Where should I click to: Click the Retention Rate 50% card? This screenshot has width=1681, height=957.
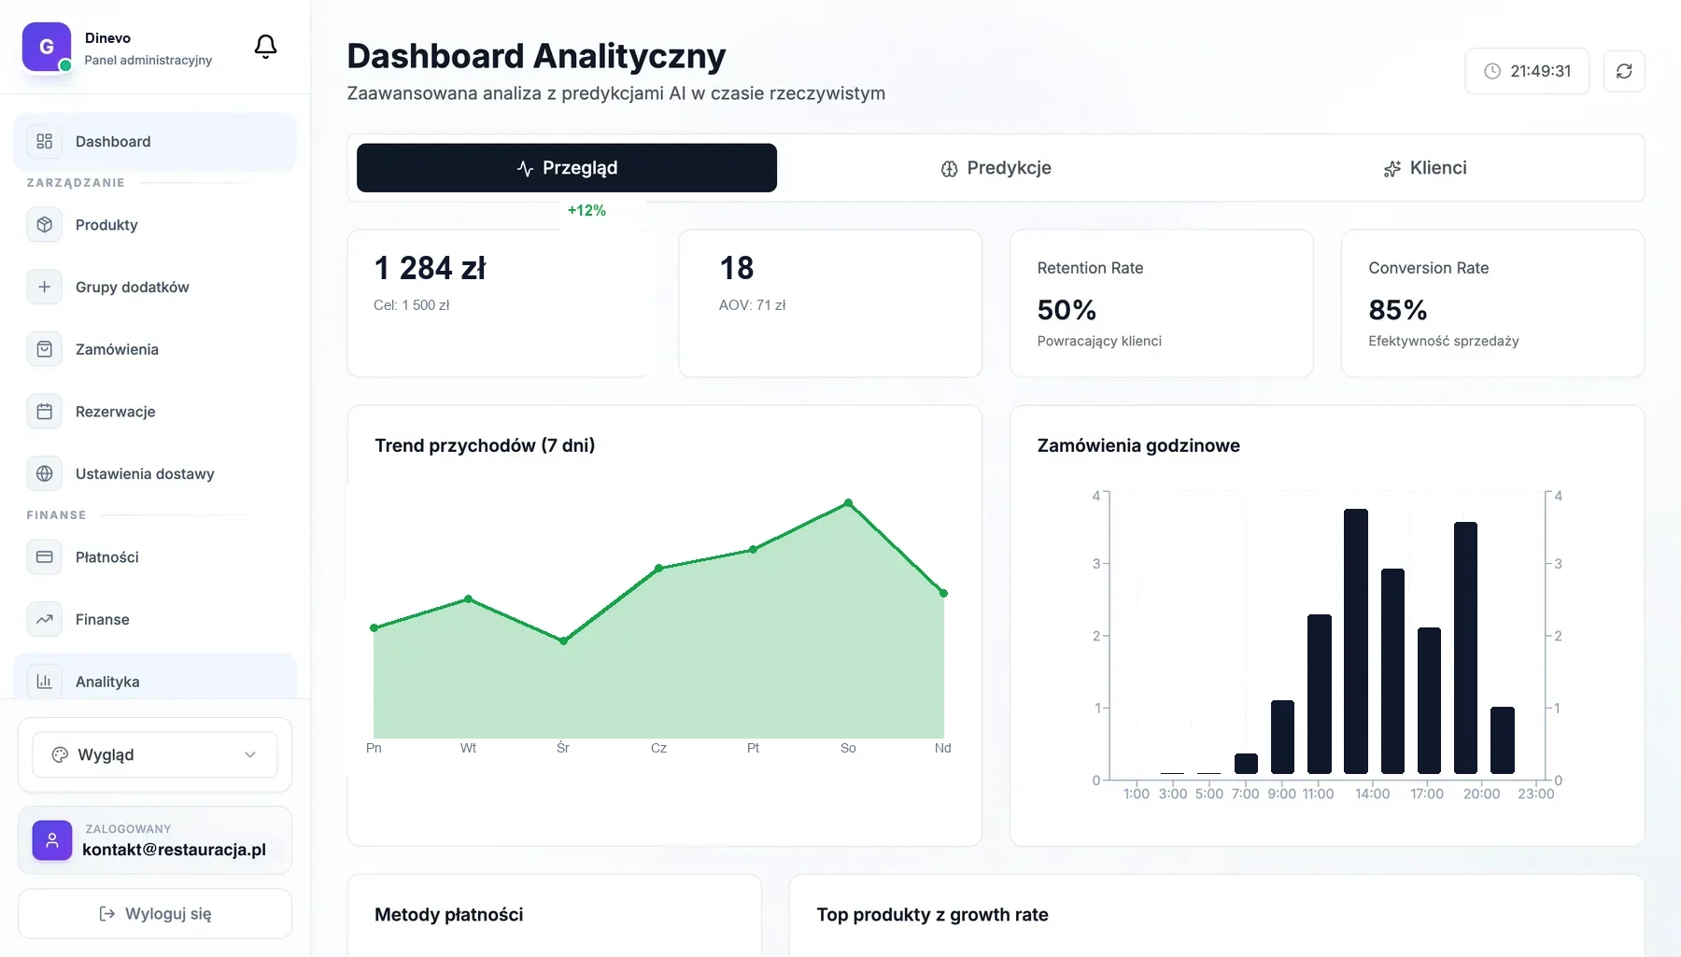1162,303
